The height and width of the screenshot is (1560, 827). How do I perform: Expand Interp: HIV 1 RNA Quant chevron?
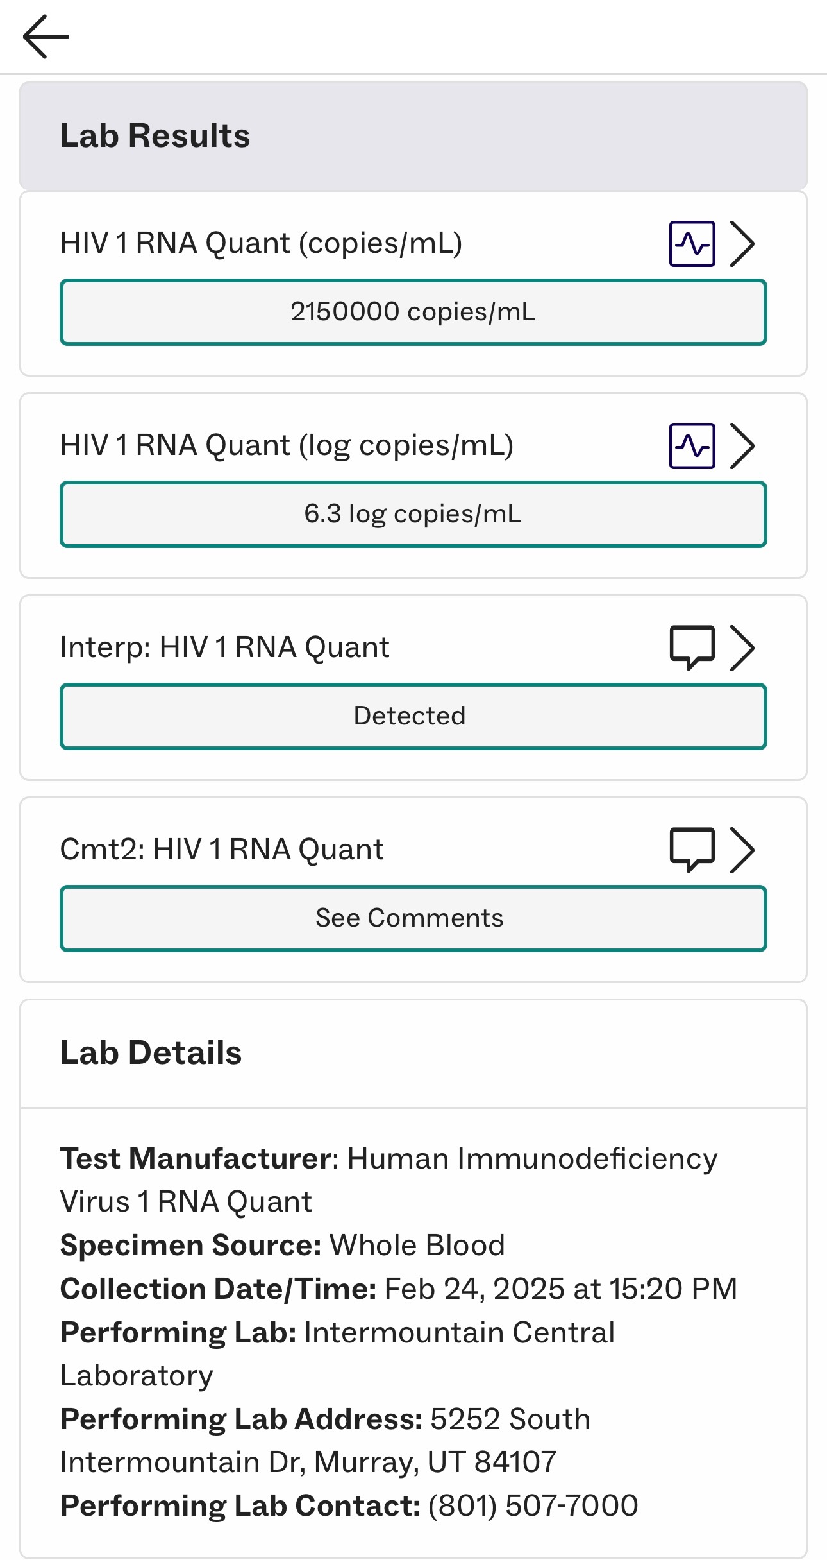click(742, 648)
